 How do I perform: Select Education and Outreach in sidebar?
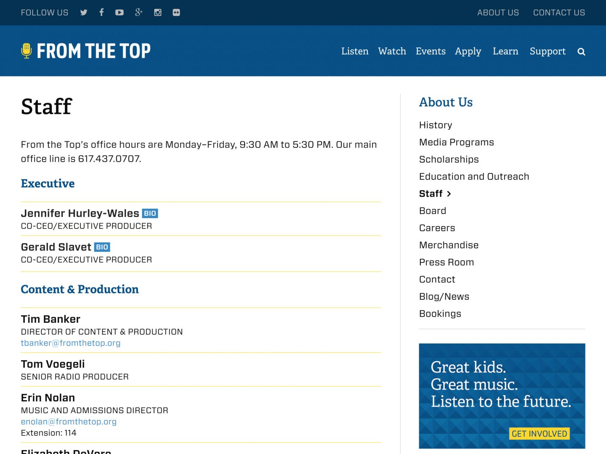pos(474,177)
